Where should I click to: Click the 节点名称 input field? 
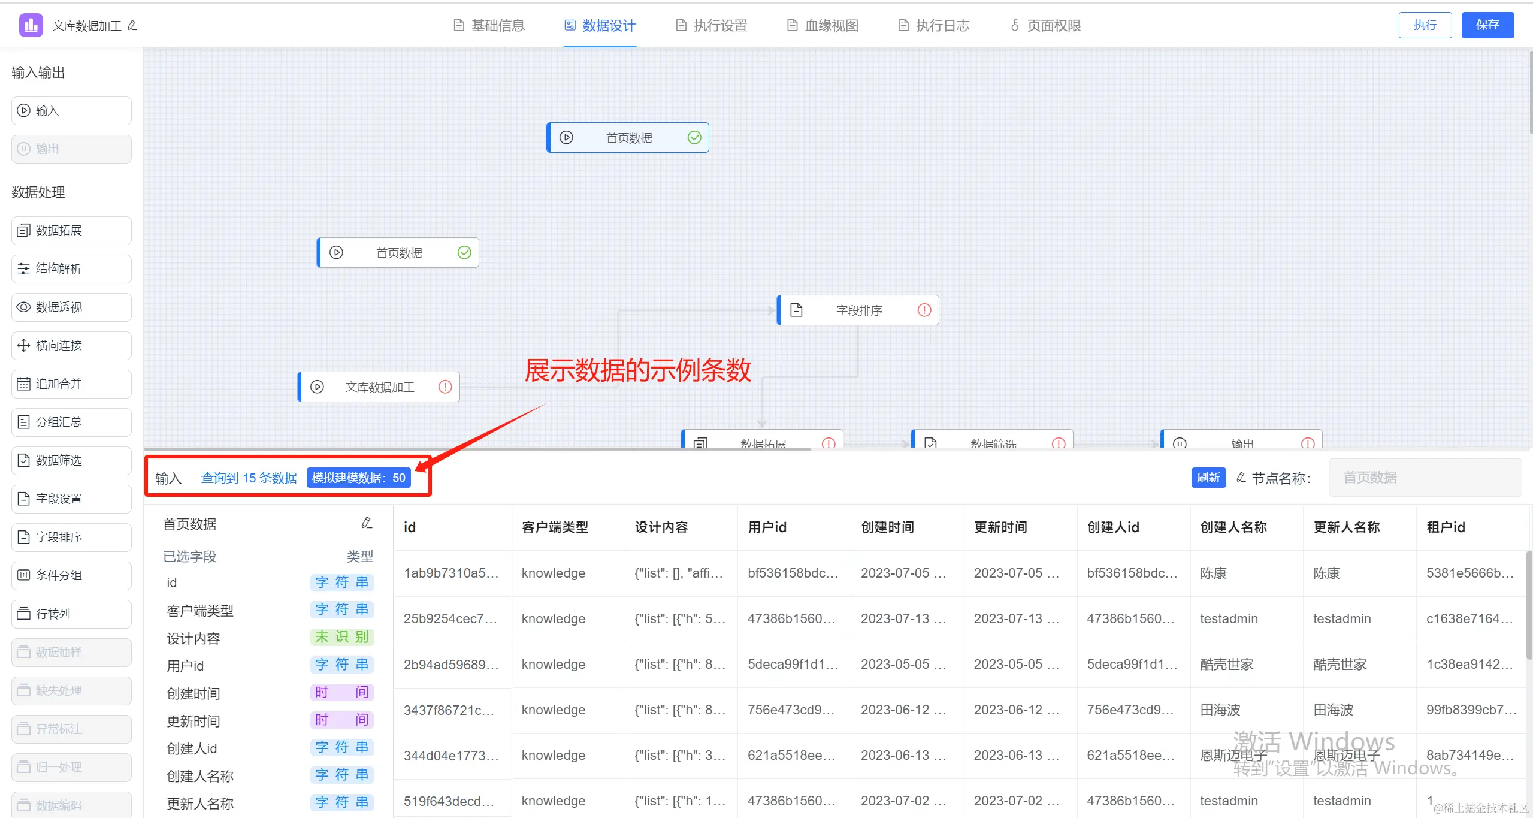pyautogui.click(x=1425, y=478)
